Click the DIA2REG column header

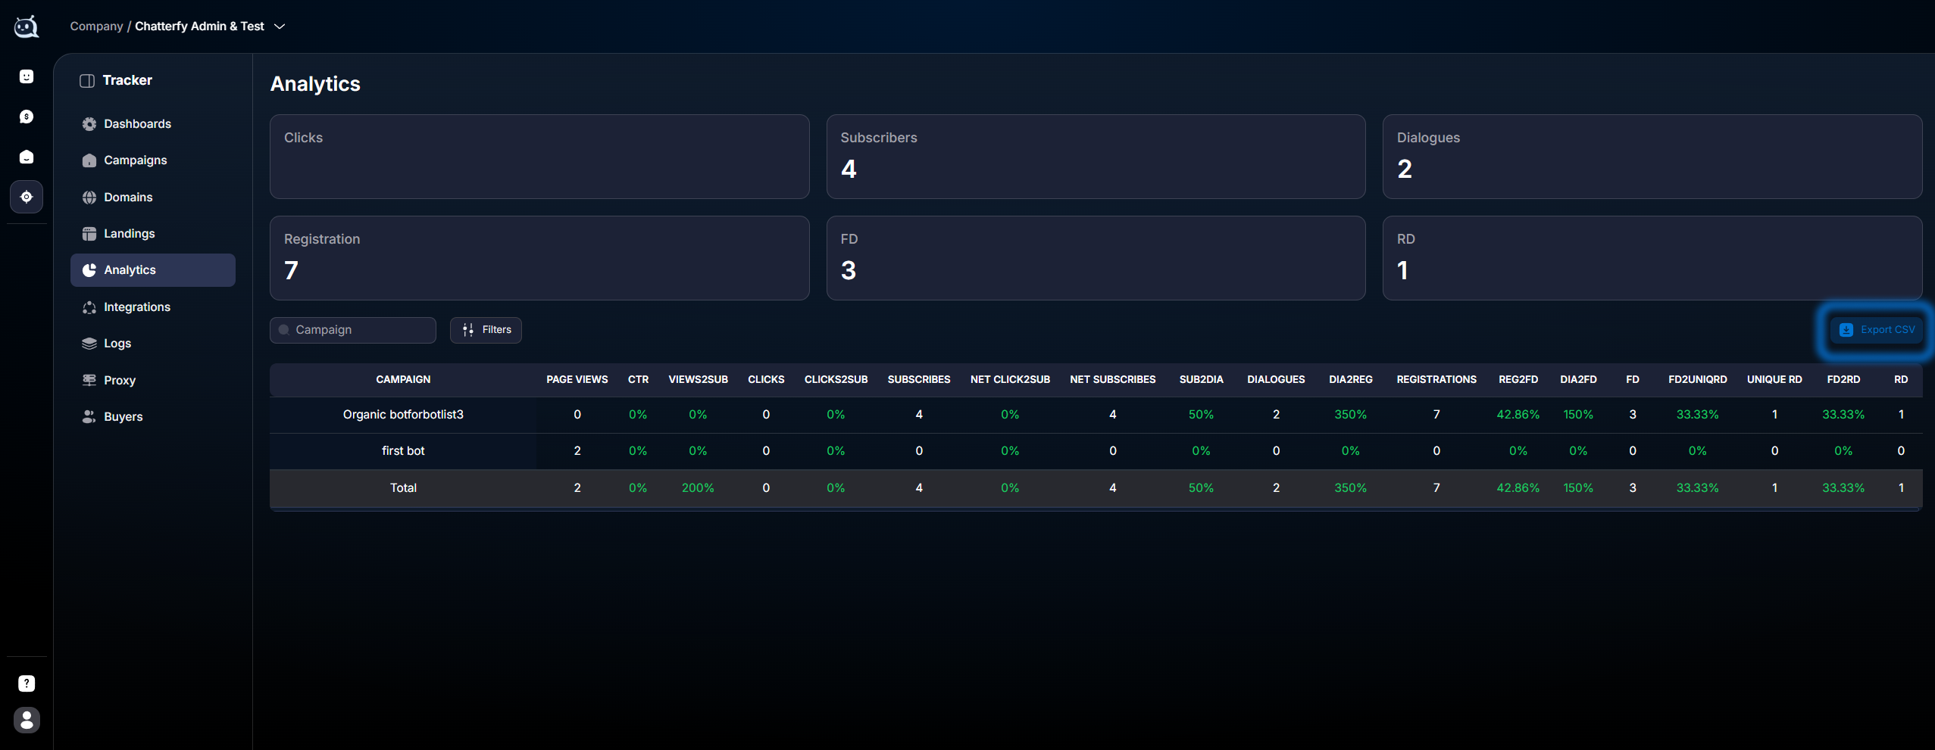click(x=1351, y=380)
